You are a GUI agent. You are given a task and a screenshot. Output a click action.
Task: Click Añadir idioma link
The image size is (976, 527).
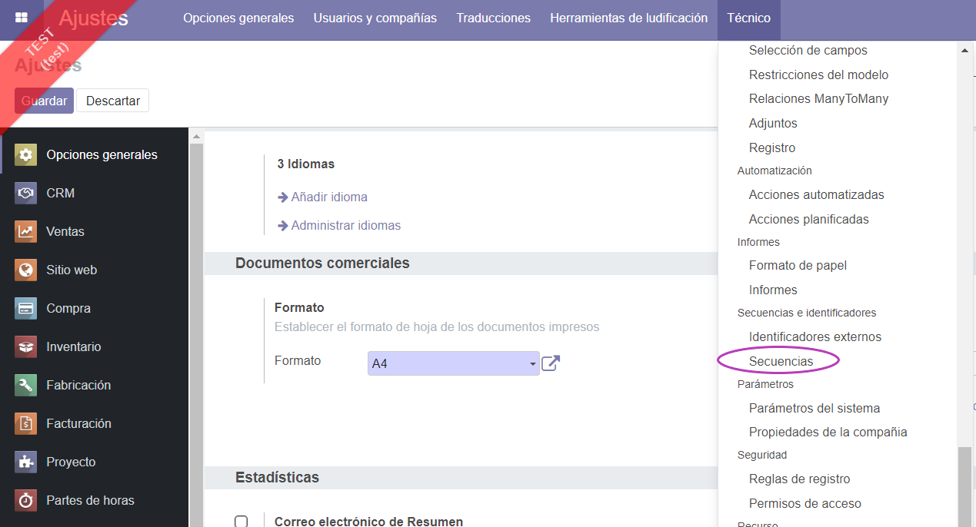pyautogui.click(x=329, y=197)
